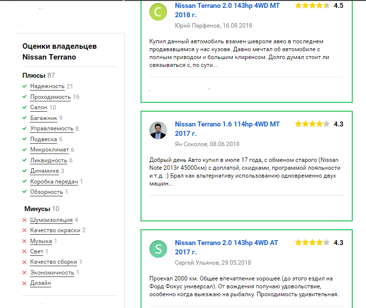366x308 pixels.
Task: Open Коробка передач link
Action: pyautogui.click(x=54, y=182)
